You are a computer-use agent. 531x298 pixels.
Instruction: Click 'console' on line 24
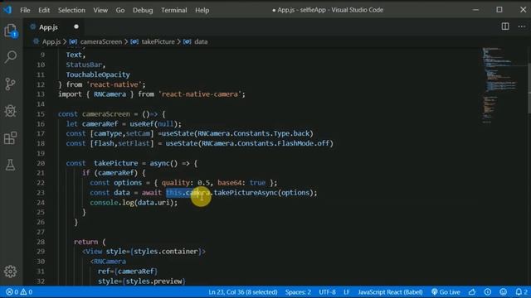pyautogui.click(x=104, y=203)
